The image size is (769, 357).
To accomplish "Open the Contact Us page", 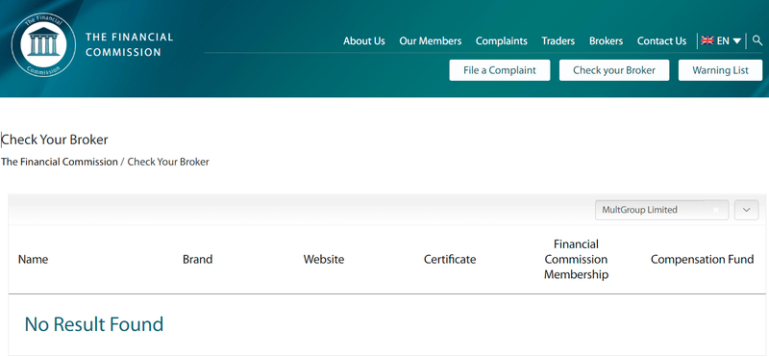I will (x=661, y=41).
